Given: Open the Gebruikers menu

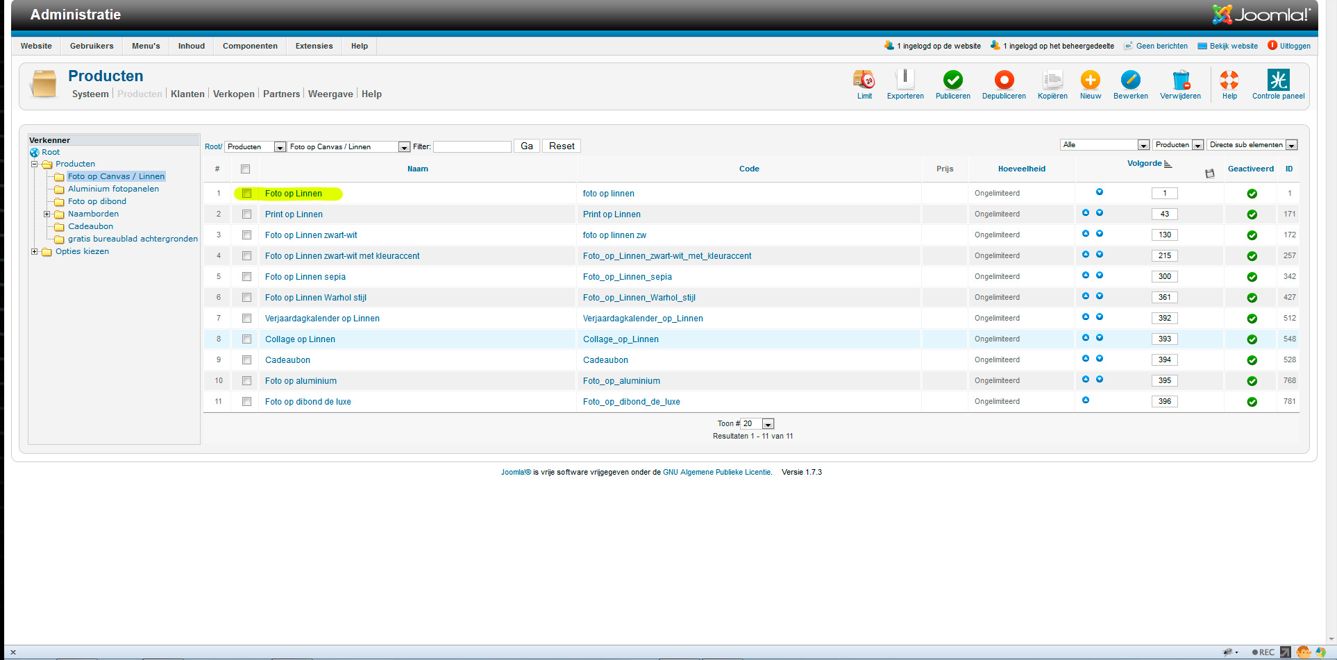Looking at the screenshot, I should click(x=92, y=46).
